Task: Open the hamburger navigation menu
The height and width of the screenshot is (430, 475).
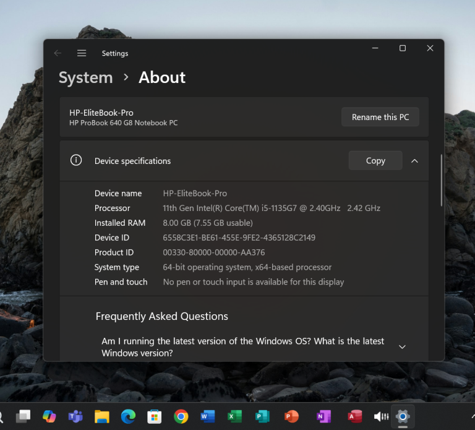Action: pyautogui.click(x=82, y=53)
